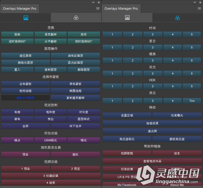Click the 绘画效果 button
Screen dimensions: 203x188
[152, 123]
